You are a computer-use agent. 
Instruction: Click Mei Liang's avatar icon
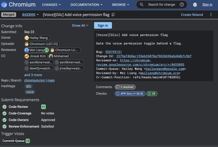pos(27,50)
